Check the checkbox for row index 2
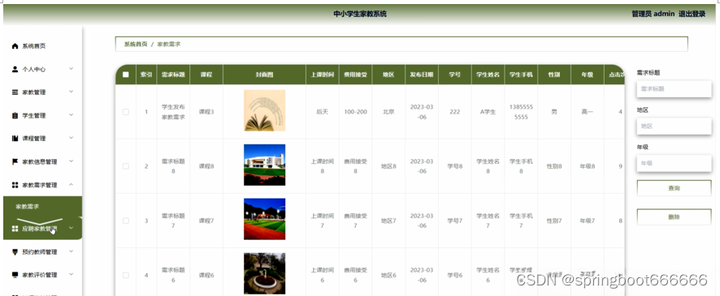The width and height of the screenshot is (720, 296). point(126,166)
